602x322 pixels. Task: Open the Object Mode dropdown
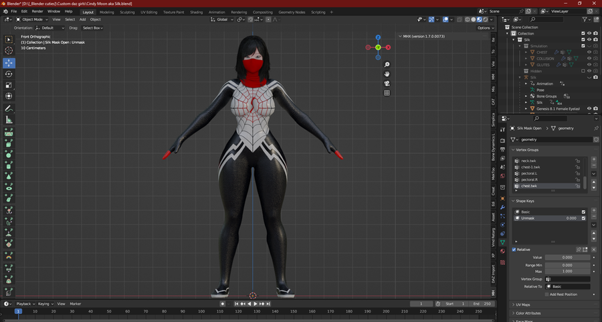click(x=33, y=19)
